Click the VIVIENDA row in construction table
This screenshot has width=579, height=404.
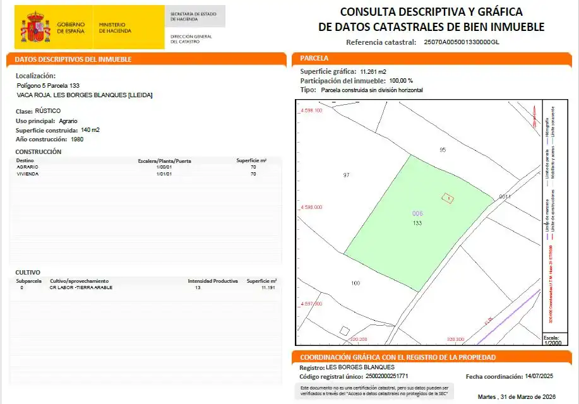[146, 174]
